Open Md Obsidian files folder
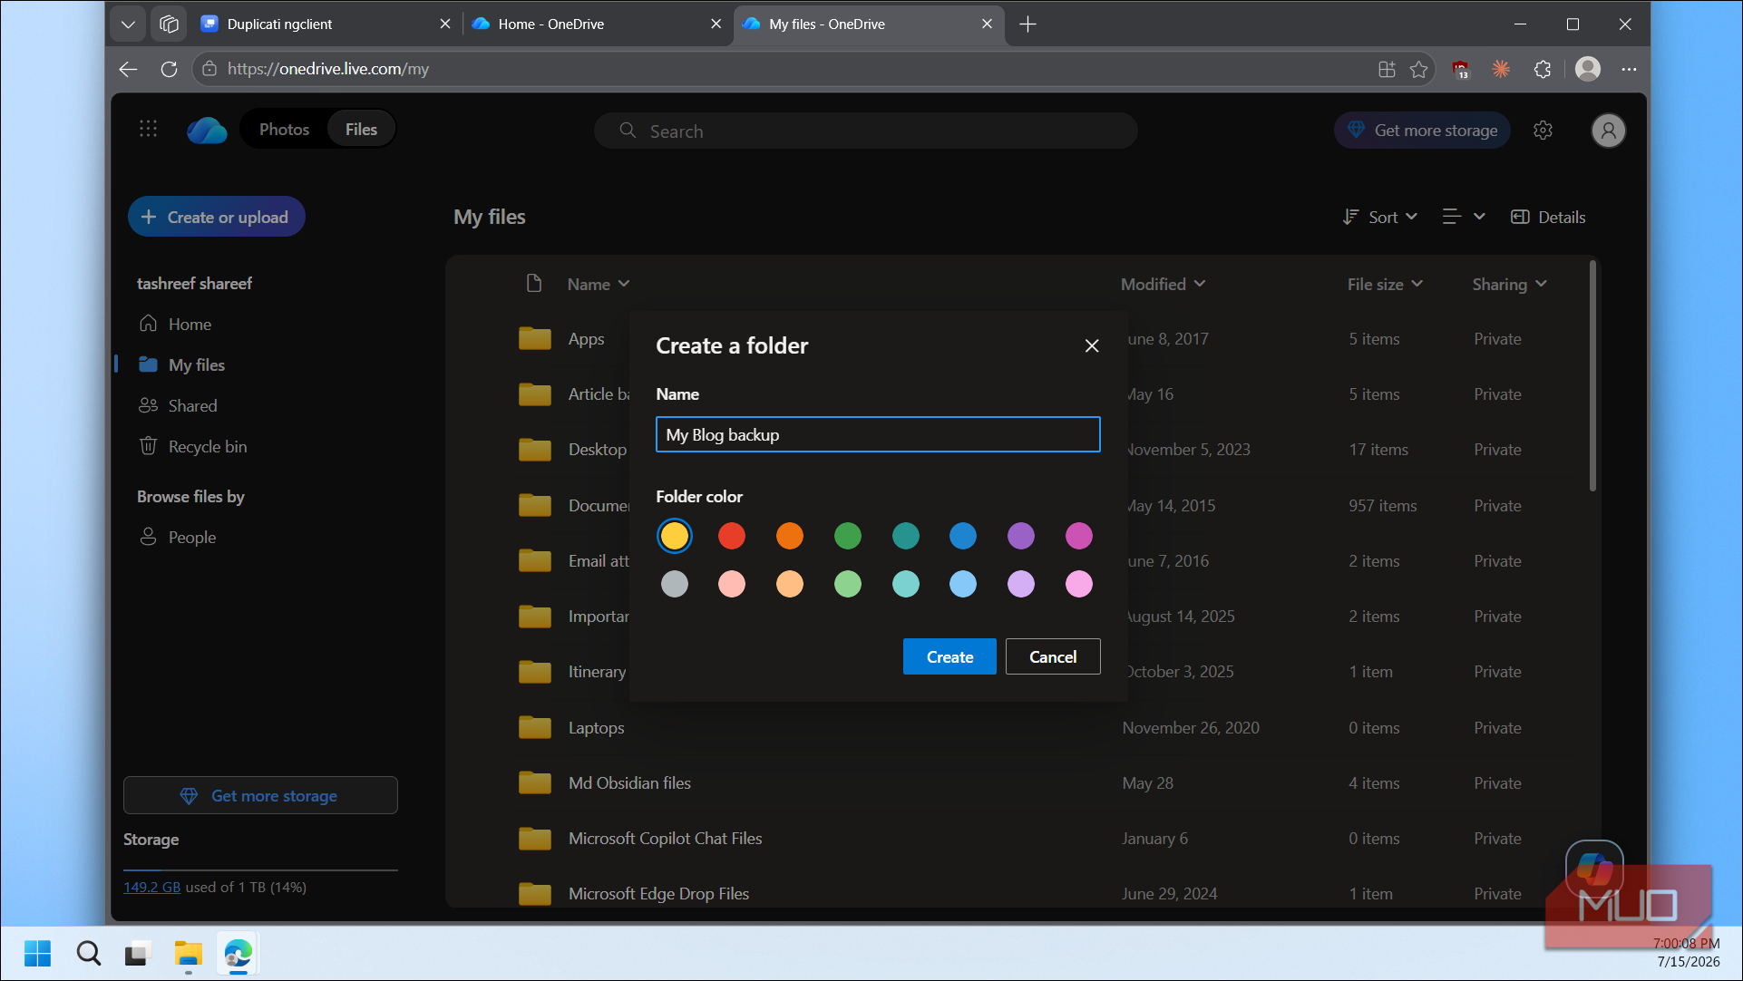 [x=629, y=782]
